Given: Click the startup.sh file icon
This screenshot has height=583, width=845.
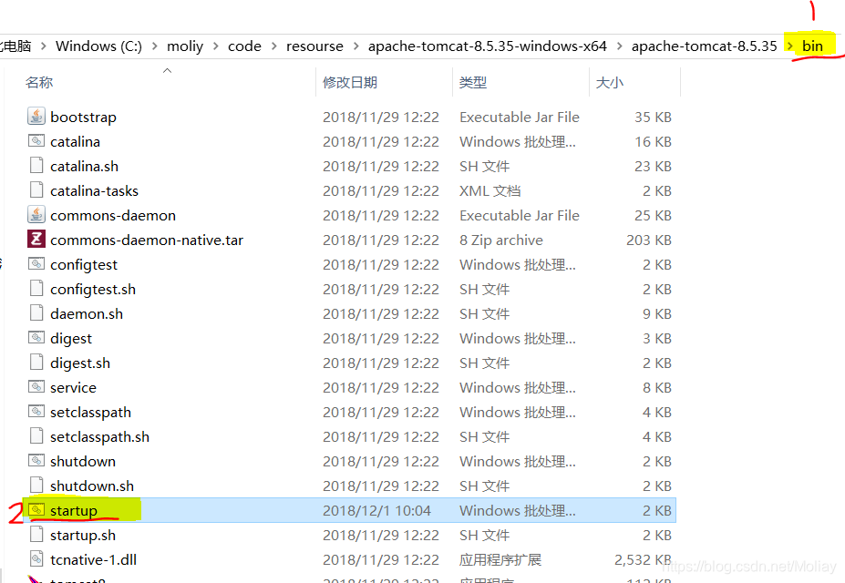Looking at the screenshot, I should coord(36,535).
